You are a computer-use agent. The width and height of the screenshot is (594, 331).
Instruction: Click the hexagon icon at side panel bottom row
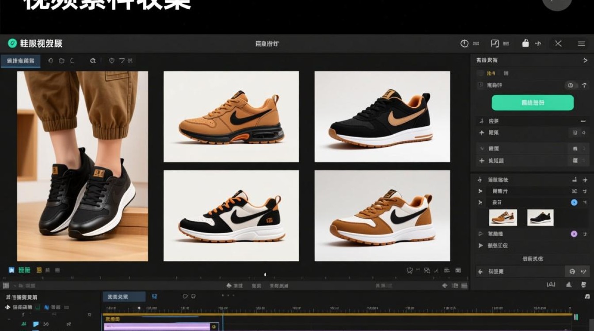coord(572,272)
